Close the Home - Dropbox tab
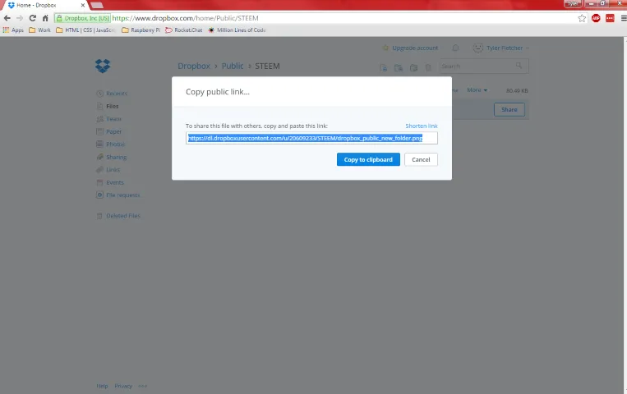Viewport: 627px width, 394px height. [83, 5]
